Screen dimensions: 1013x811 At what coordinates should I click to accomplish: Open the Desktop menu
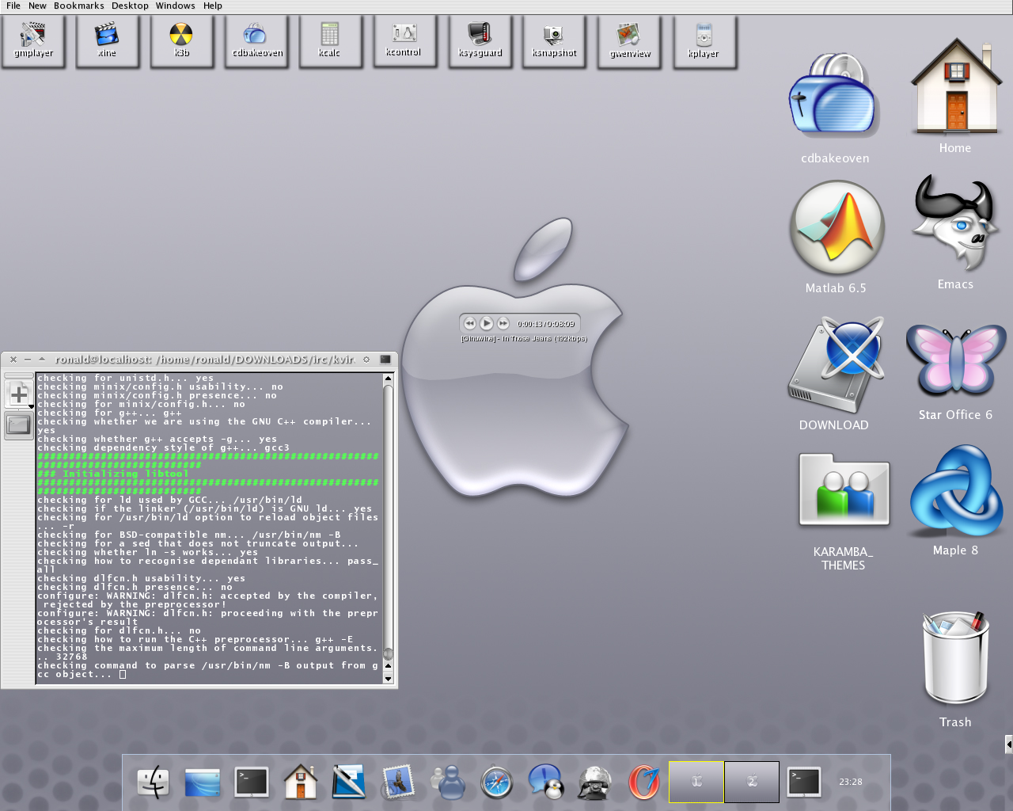[x=130, y=6]
